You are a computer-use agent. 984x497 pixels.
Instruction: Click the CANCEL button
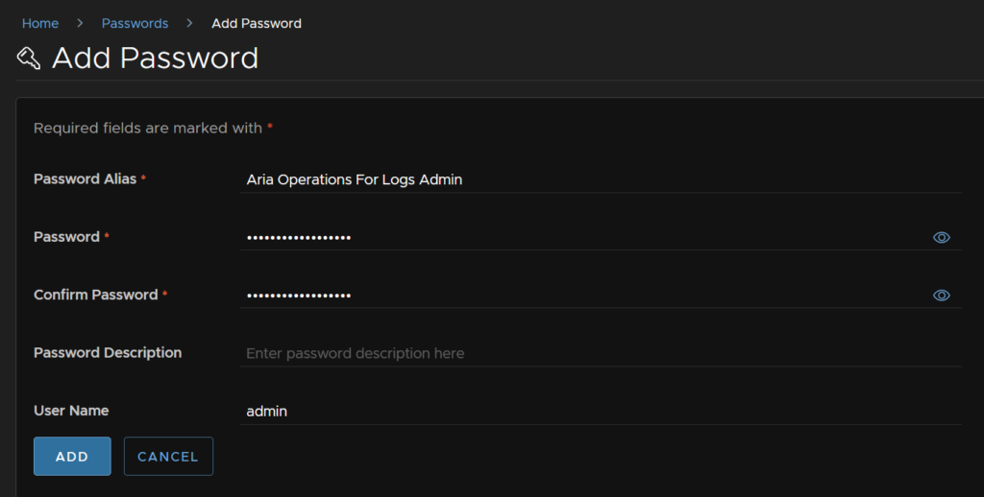coord(168,457)
